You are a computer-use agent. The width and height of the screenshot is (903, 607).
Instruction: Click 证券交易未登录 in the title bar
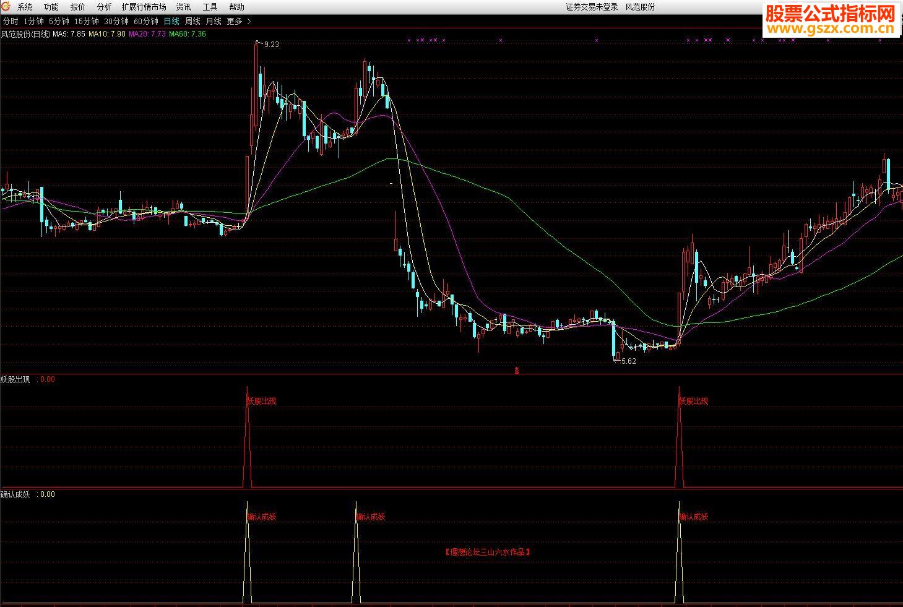(592, 7)
